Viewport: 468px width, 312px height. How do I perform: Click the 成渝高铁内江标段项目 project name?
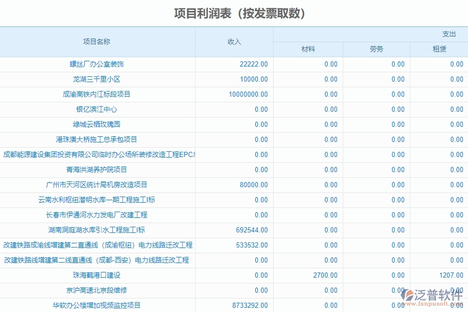pyautogui.click(x=97, y=94)
